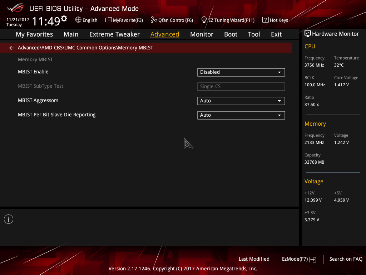Open clock settings gear icon

click(x=64, y=19)
